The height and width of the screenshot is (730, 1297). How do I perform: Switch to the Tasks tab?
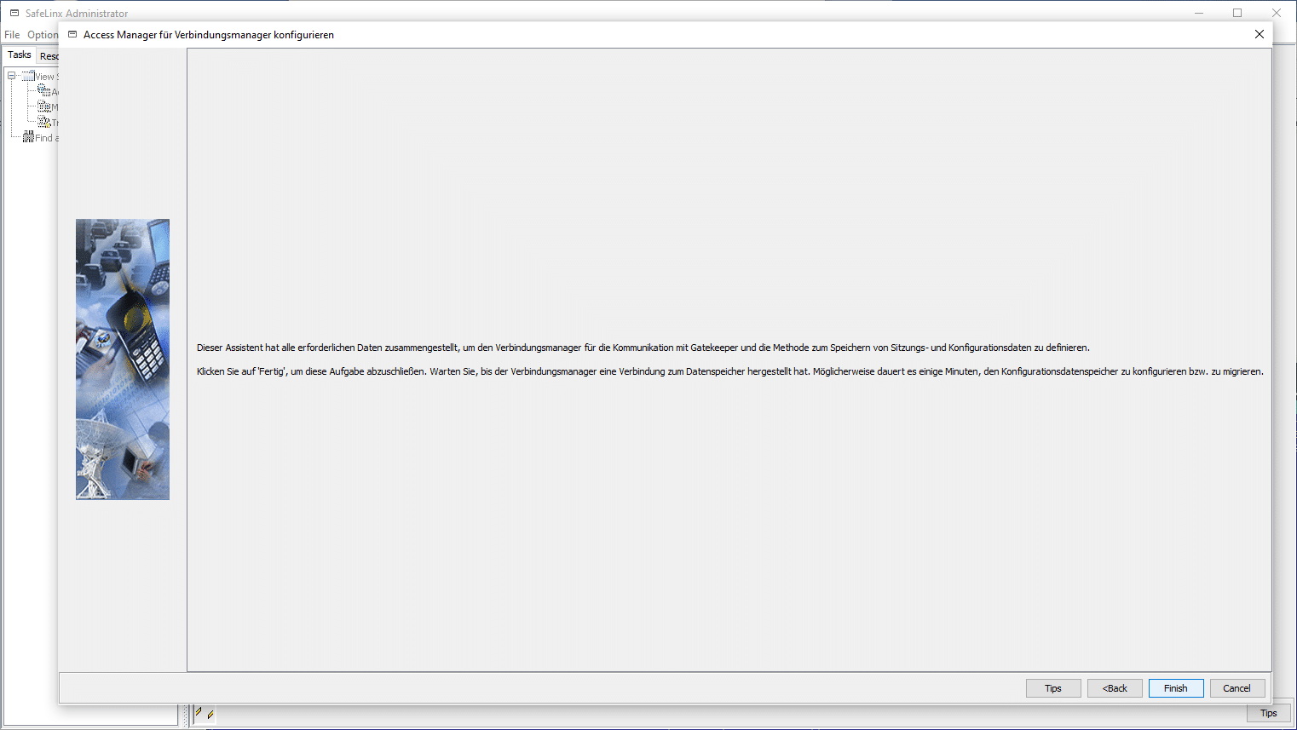(x=20, y=55)
